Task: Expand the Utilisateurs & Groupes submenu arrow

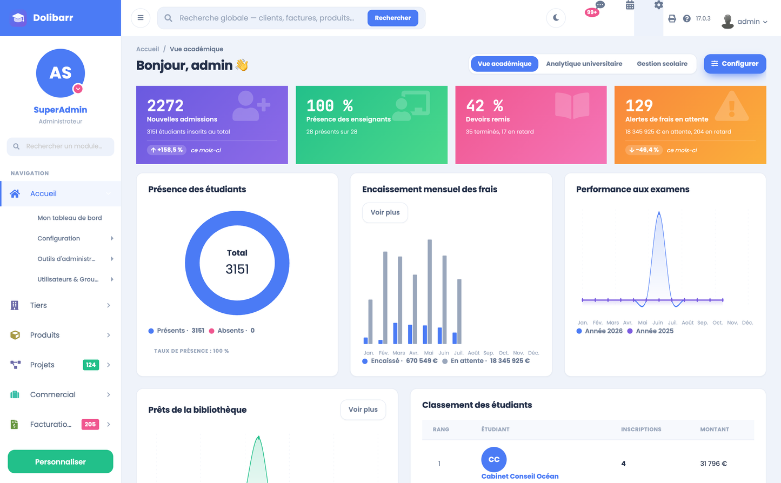Action: (112, 279)
